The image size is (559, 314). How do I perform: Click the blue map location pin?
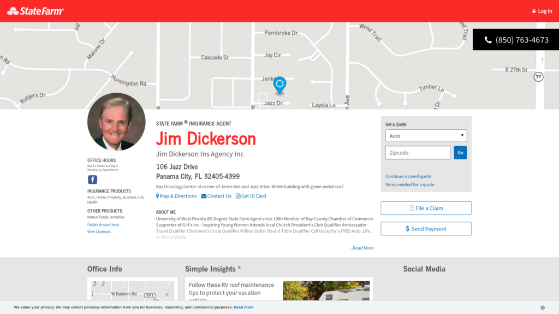click(279, 85)
